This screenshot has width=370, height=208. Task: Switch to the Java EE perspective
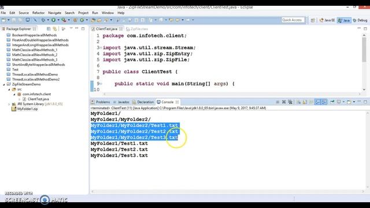(327, 20)
